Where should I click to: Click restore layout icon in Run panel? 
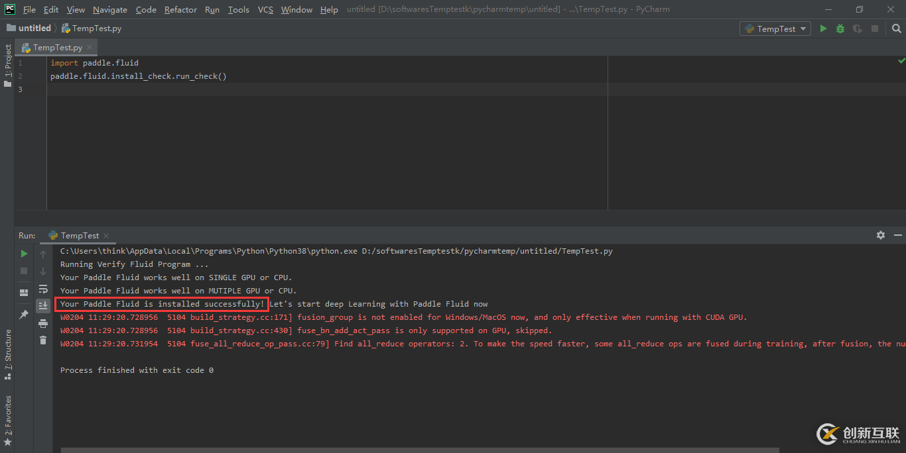click(x=24, y=292)
